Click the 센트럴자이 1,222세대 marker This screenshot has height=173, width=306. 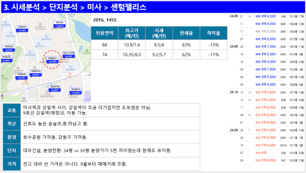point(76,92)
